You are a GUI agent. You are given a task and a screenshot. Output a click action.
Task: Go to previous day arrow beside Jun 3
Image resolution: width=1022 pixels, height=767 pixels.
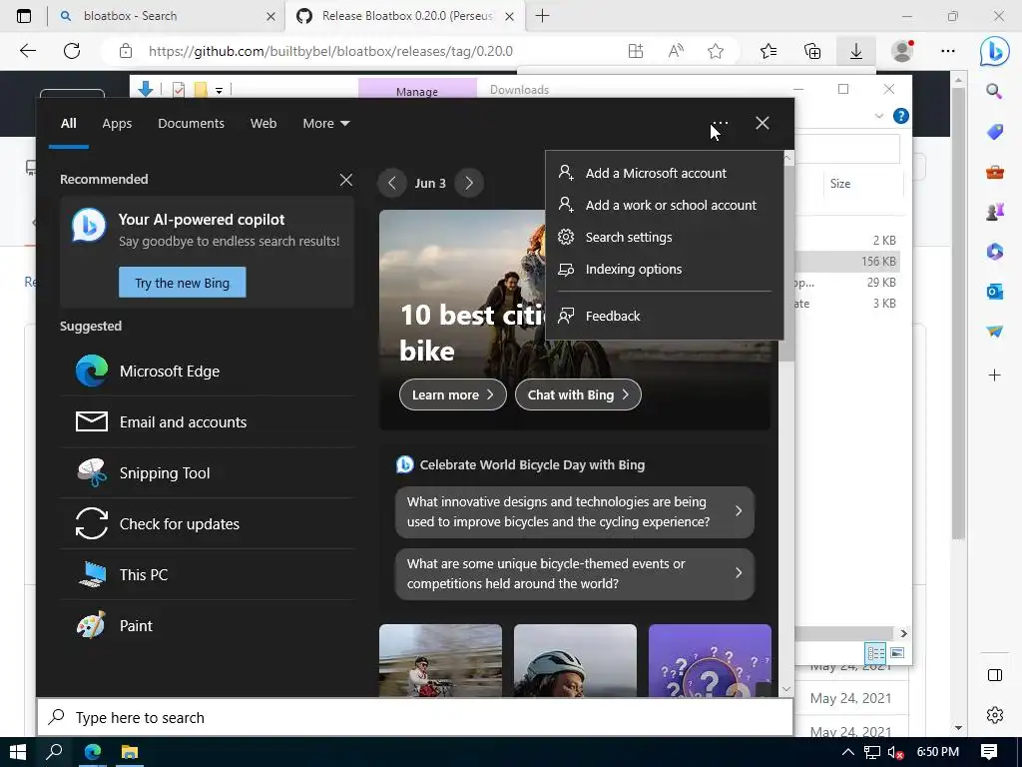(391, 183)
